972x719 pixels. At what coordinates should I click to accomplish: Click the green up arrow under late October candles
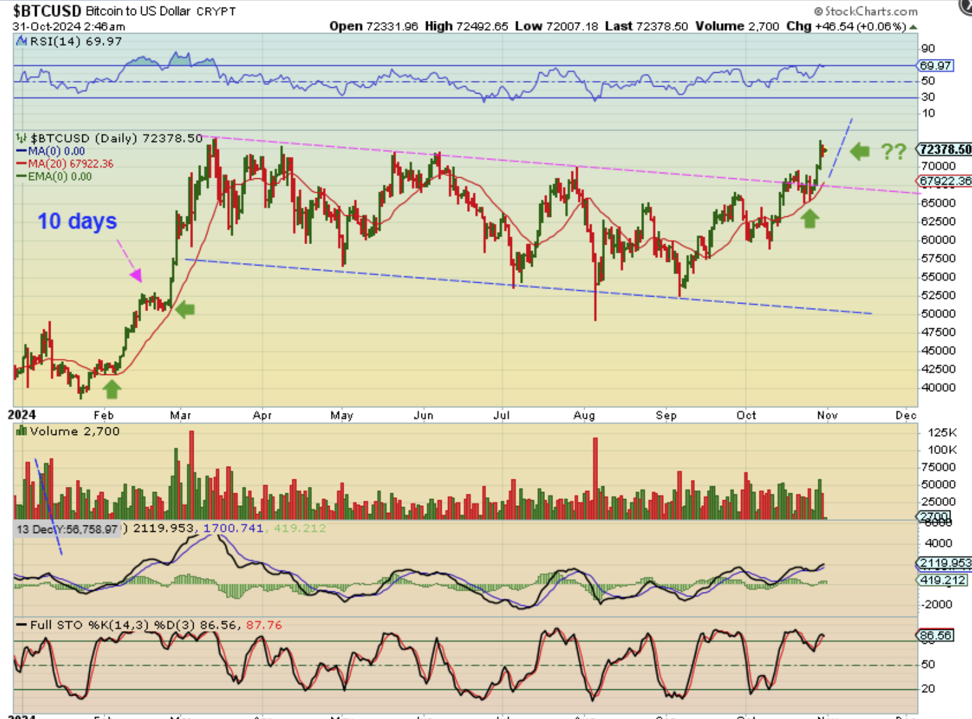pos(810,219)
